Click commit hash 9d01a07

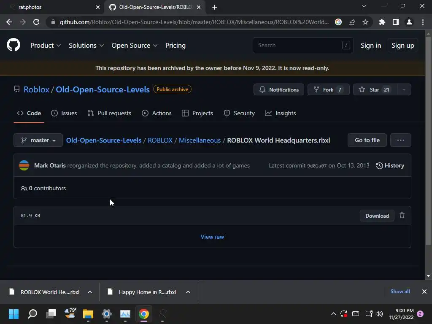pyautogui.click(x=317, y=166)
